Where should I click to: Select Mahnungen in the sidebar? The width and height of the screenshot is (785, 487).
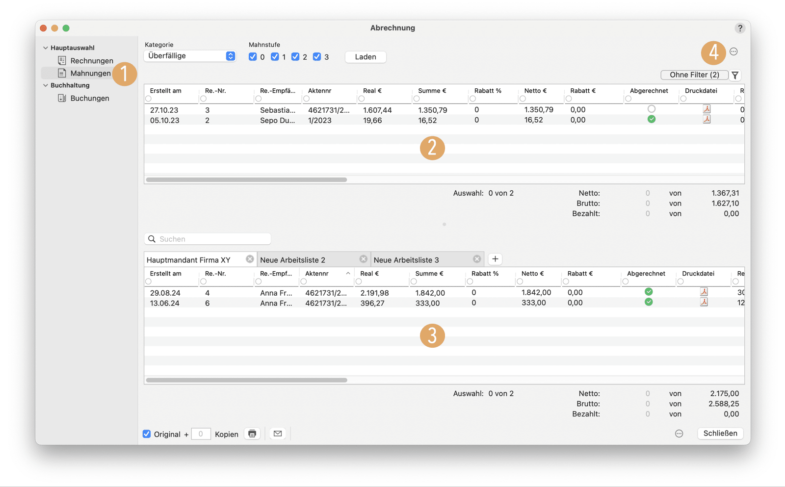pos(90,73)
